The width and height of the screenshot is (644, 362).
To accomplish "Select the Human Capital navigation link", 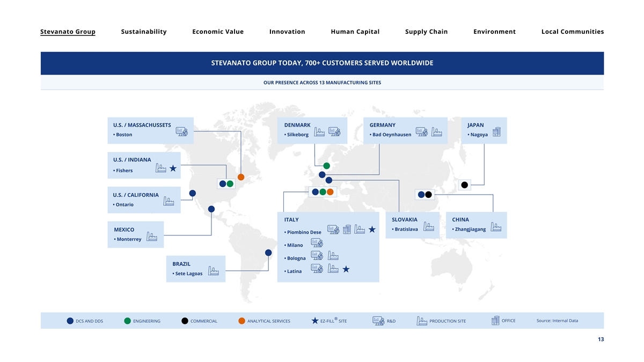I will 355,32.
